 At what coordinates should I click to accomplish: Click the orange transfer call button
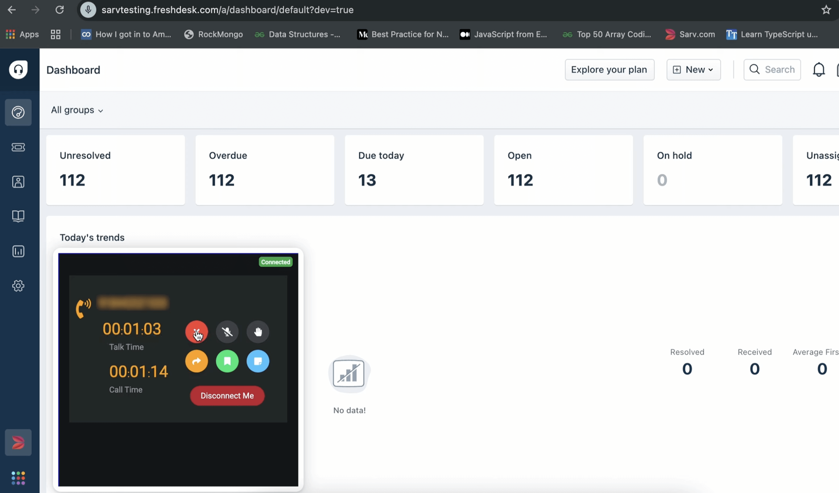pyautogui.click(x=196, y=361)
